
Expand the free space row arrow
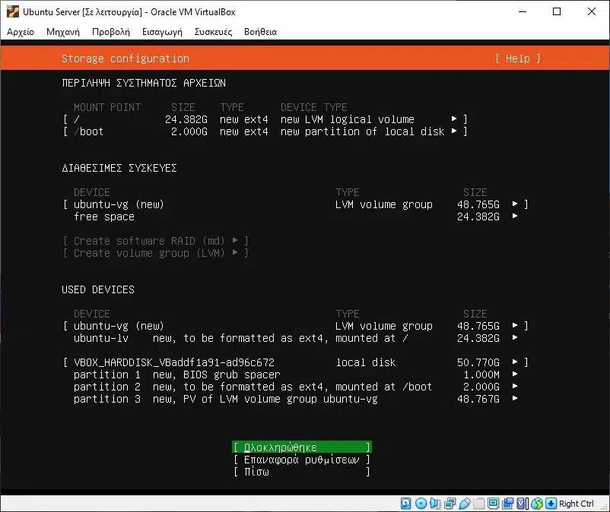pos(515,216)
